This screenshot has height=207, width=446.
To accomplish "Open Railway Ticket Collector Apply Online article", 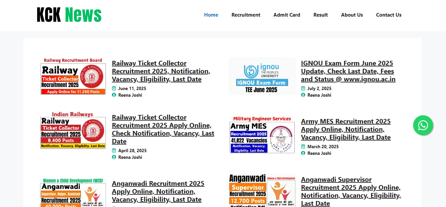I will click(163, 129).
